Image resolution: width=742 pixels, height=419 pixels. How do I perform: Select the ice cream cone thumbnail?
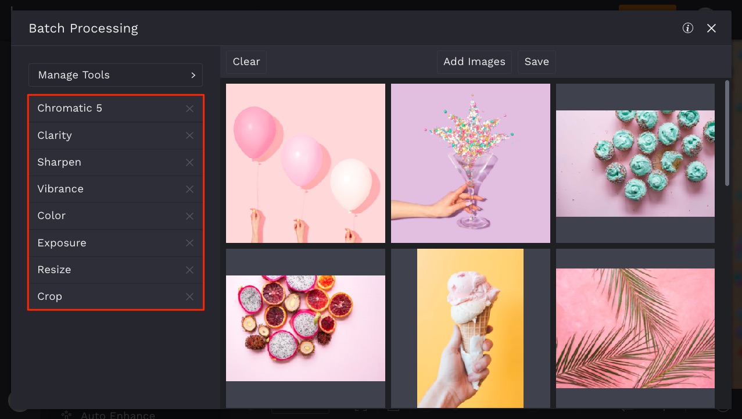pyautogui.click(x=471, y=328)
